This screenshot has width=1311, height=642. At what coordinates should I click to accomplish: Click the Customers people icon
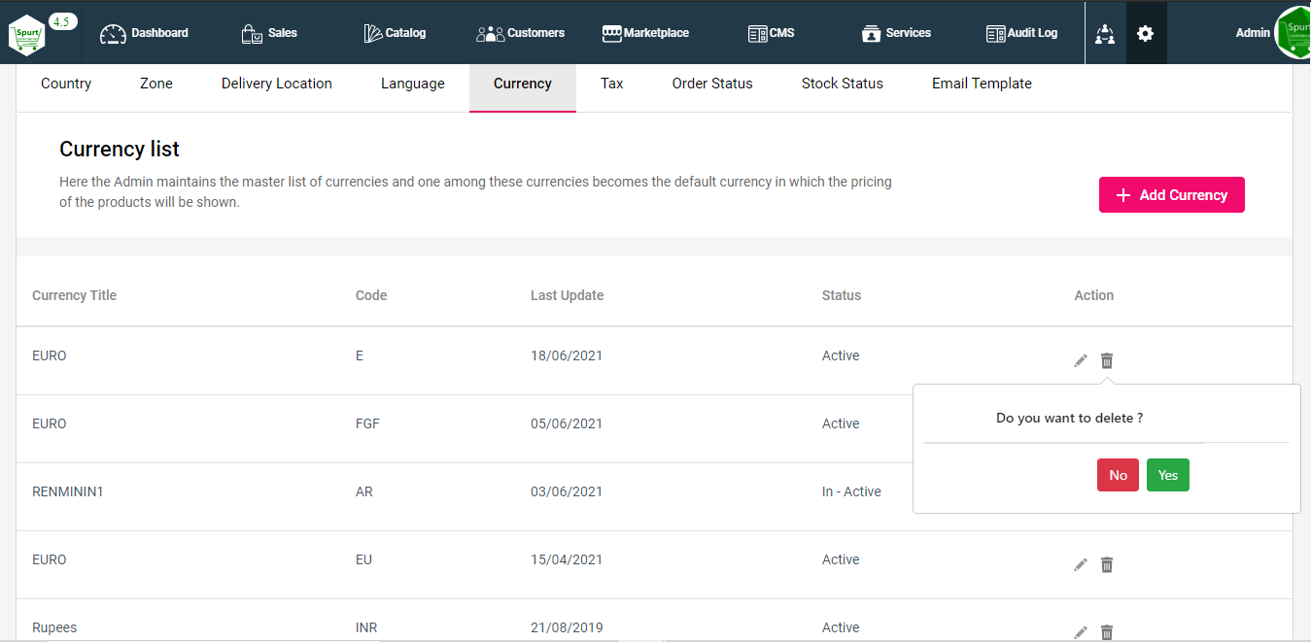tap(490, 34)
